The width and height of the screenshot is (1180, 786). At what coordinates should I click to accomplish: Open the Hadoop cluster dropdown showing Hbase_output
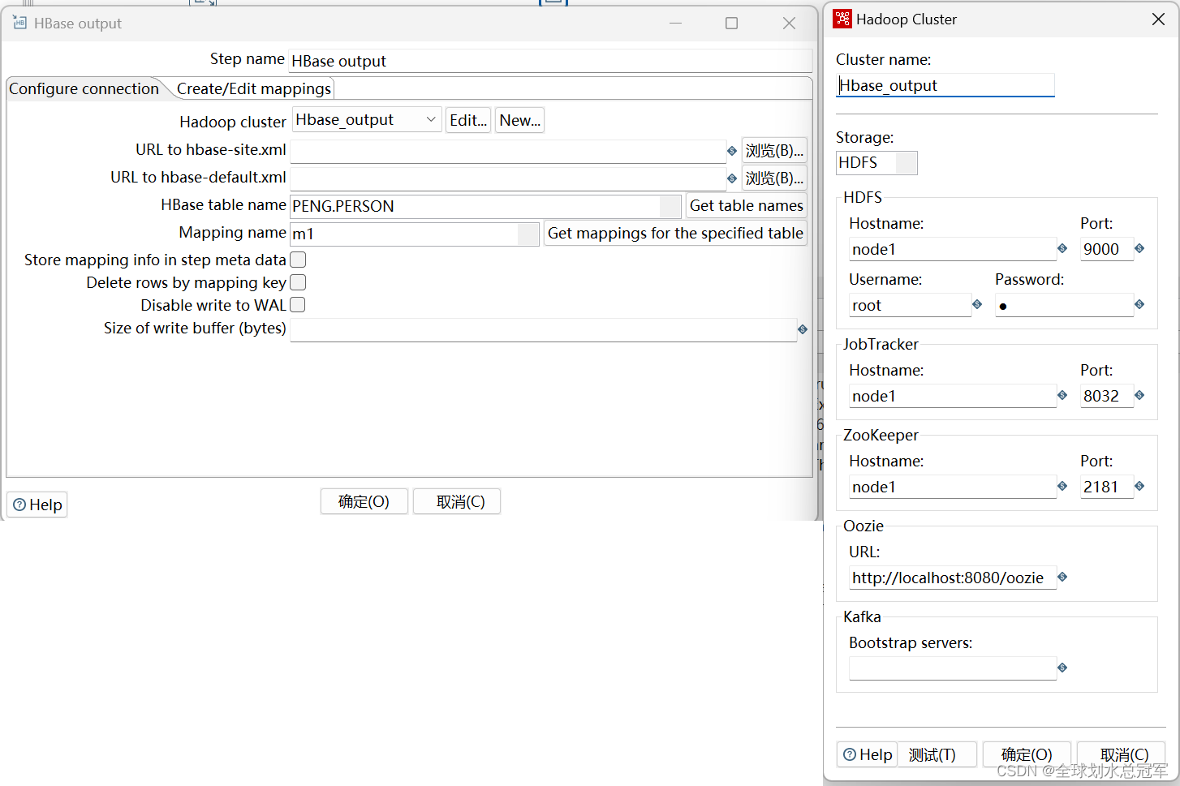(430, 119)
